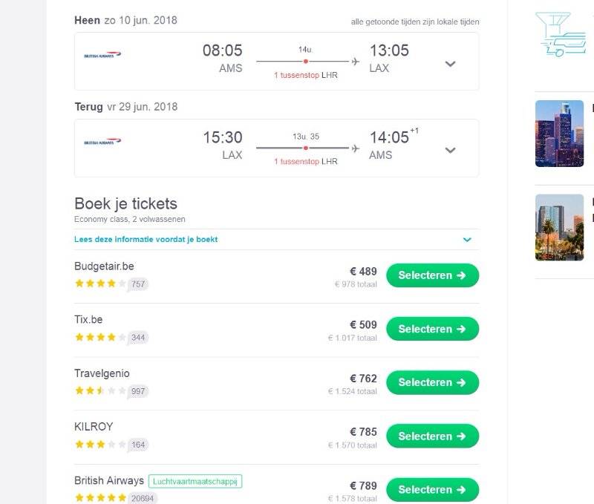The image size is (594, 504).
Task: Open the city skyline at dusk thumbnail
Action: pos(559,134)
